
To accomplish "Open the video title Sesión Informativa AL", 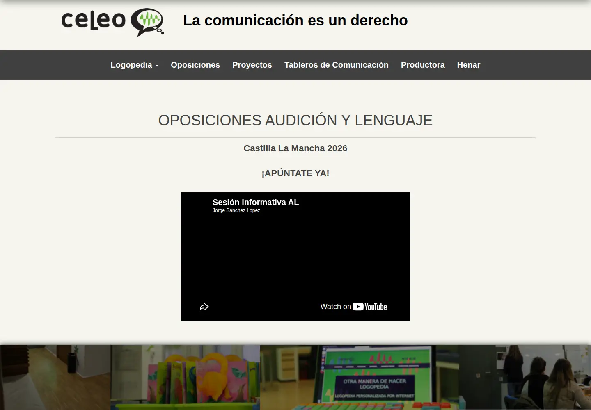I will 256,202.
